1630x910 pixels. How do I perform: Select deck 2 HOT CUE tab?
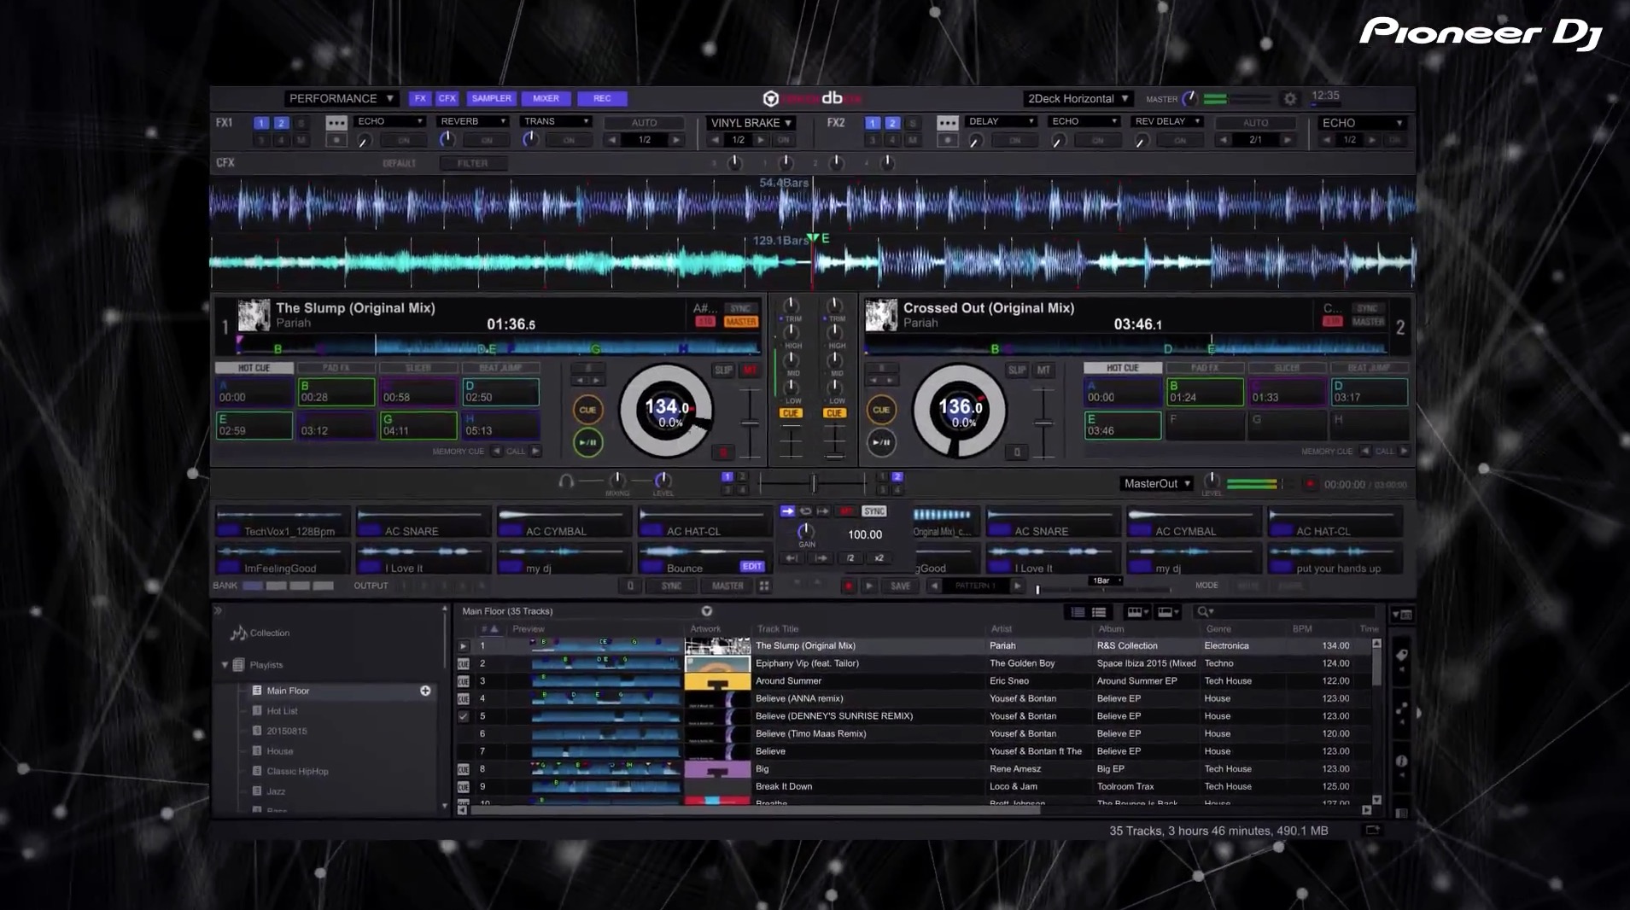(1122, 368)
